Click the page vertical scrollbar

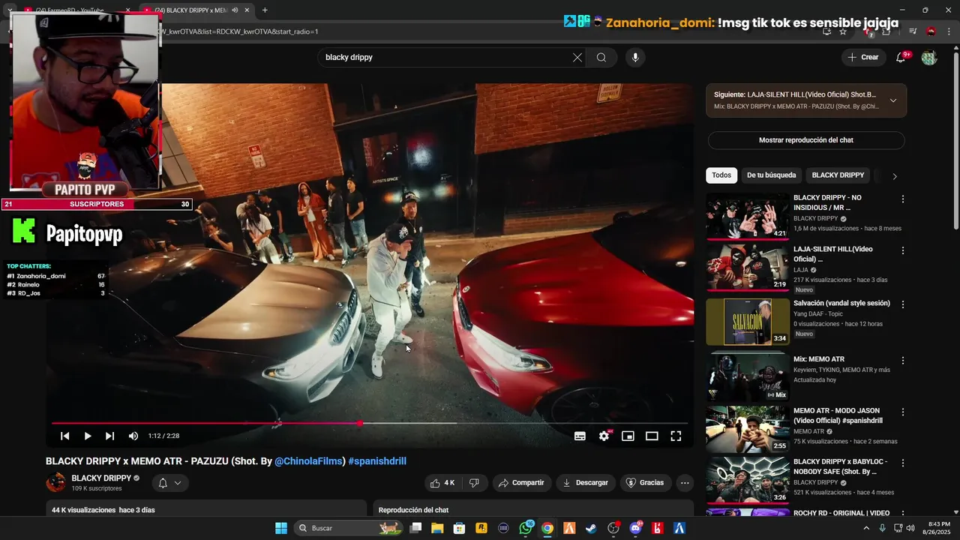[x=955, y=142]
